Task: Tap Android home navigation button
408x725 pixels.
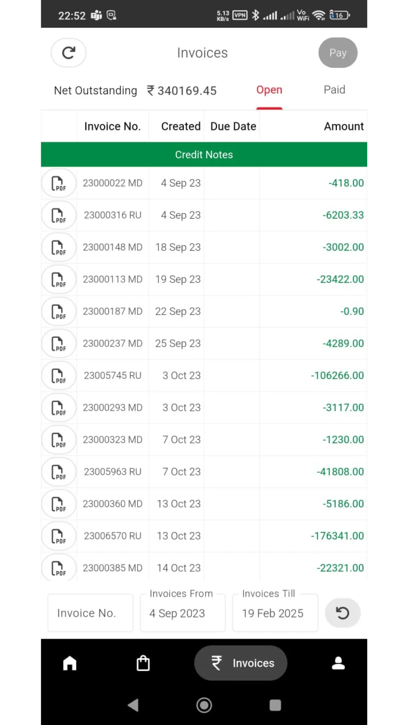Action: coord(204,705)
